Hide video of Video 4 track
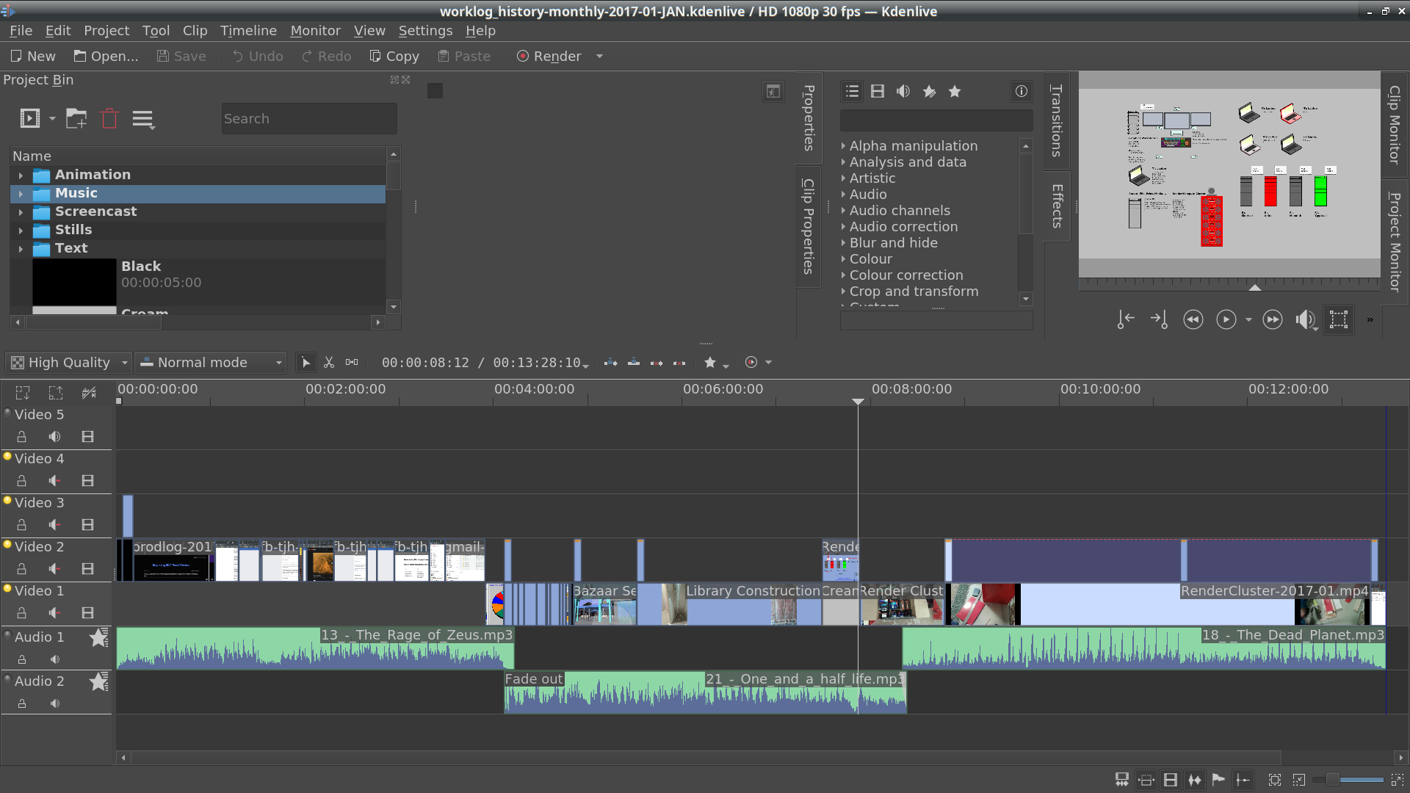The width and height of the screenshot is (1410, 793). 87,481
